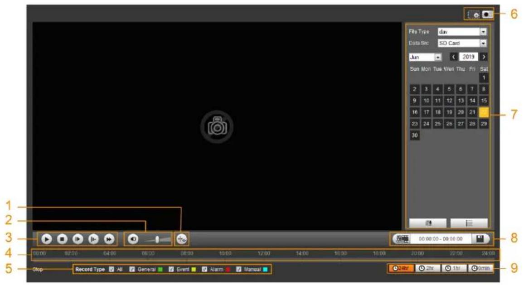The image size is (524, 285).
Task: Click the red Alarm color swatch
Action: tap(228, 269)
